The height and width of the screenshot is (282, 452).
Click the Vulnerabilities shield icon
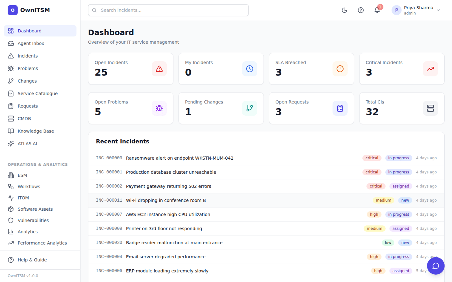11,221
